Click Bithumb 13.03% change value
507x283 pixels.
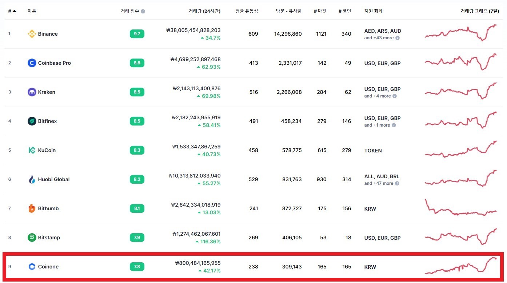(x=212, y=212)
